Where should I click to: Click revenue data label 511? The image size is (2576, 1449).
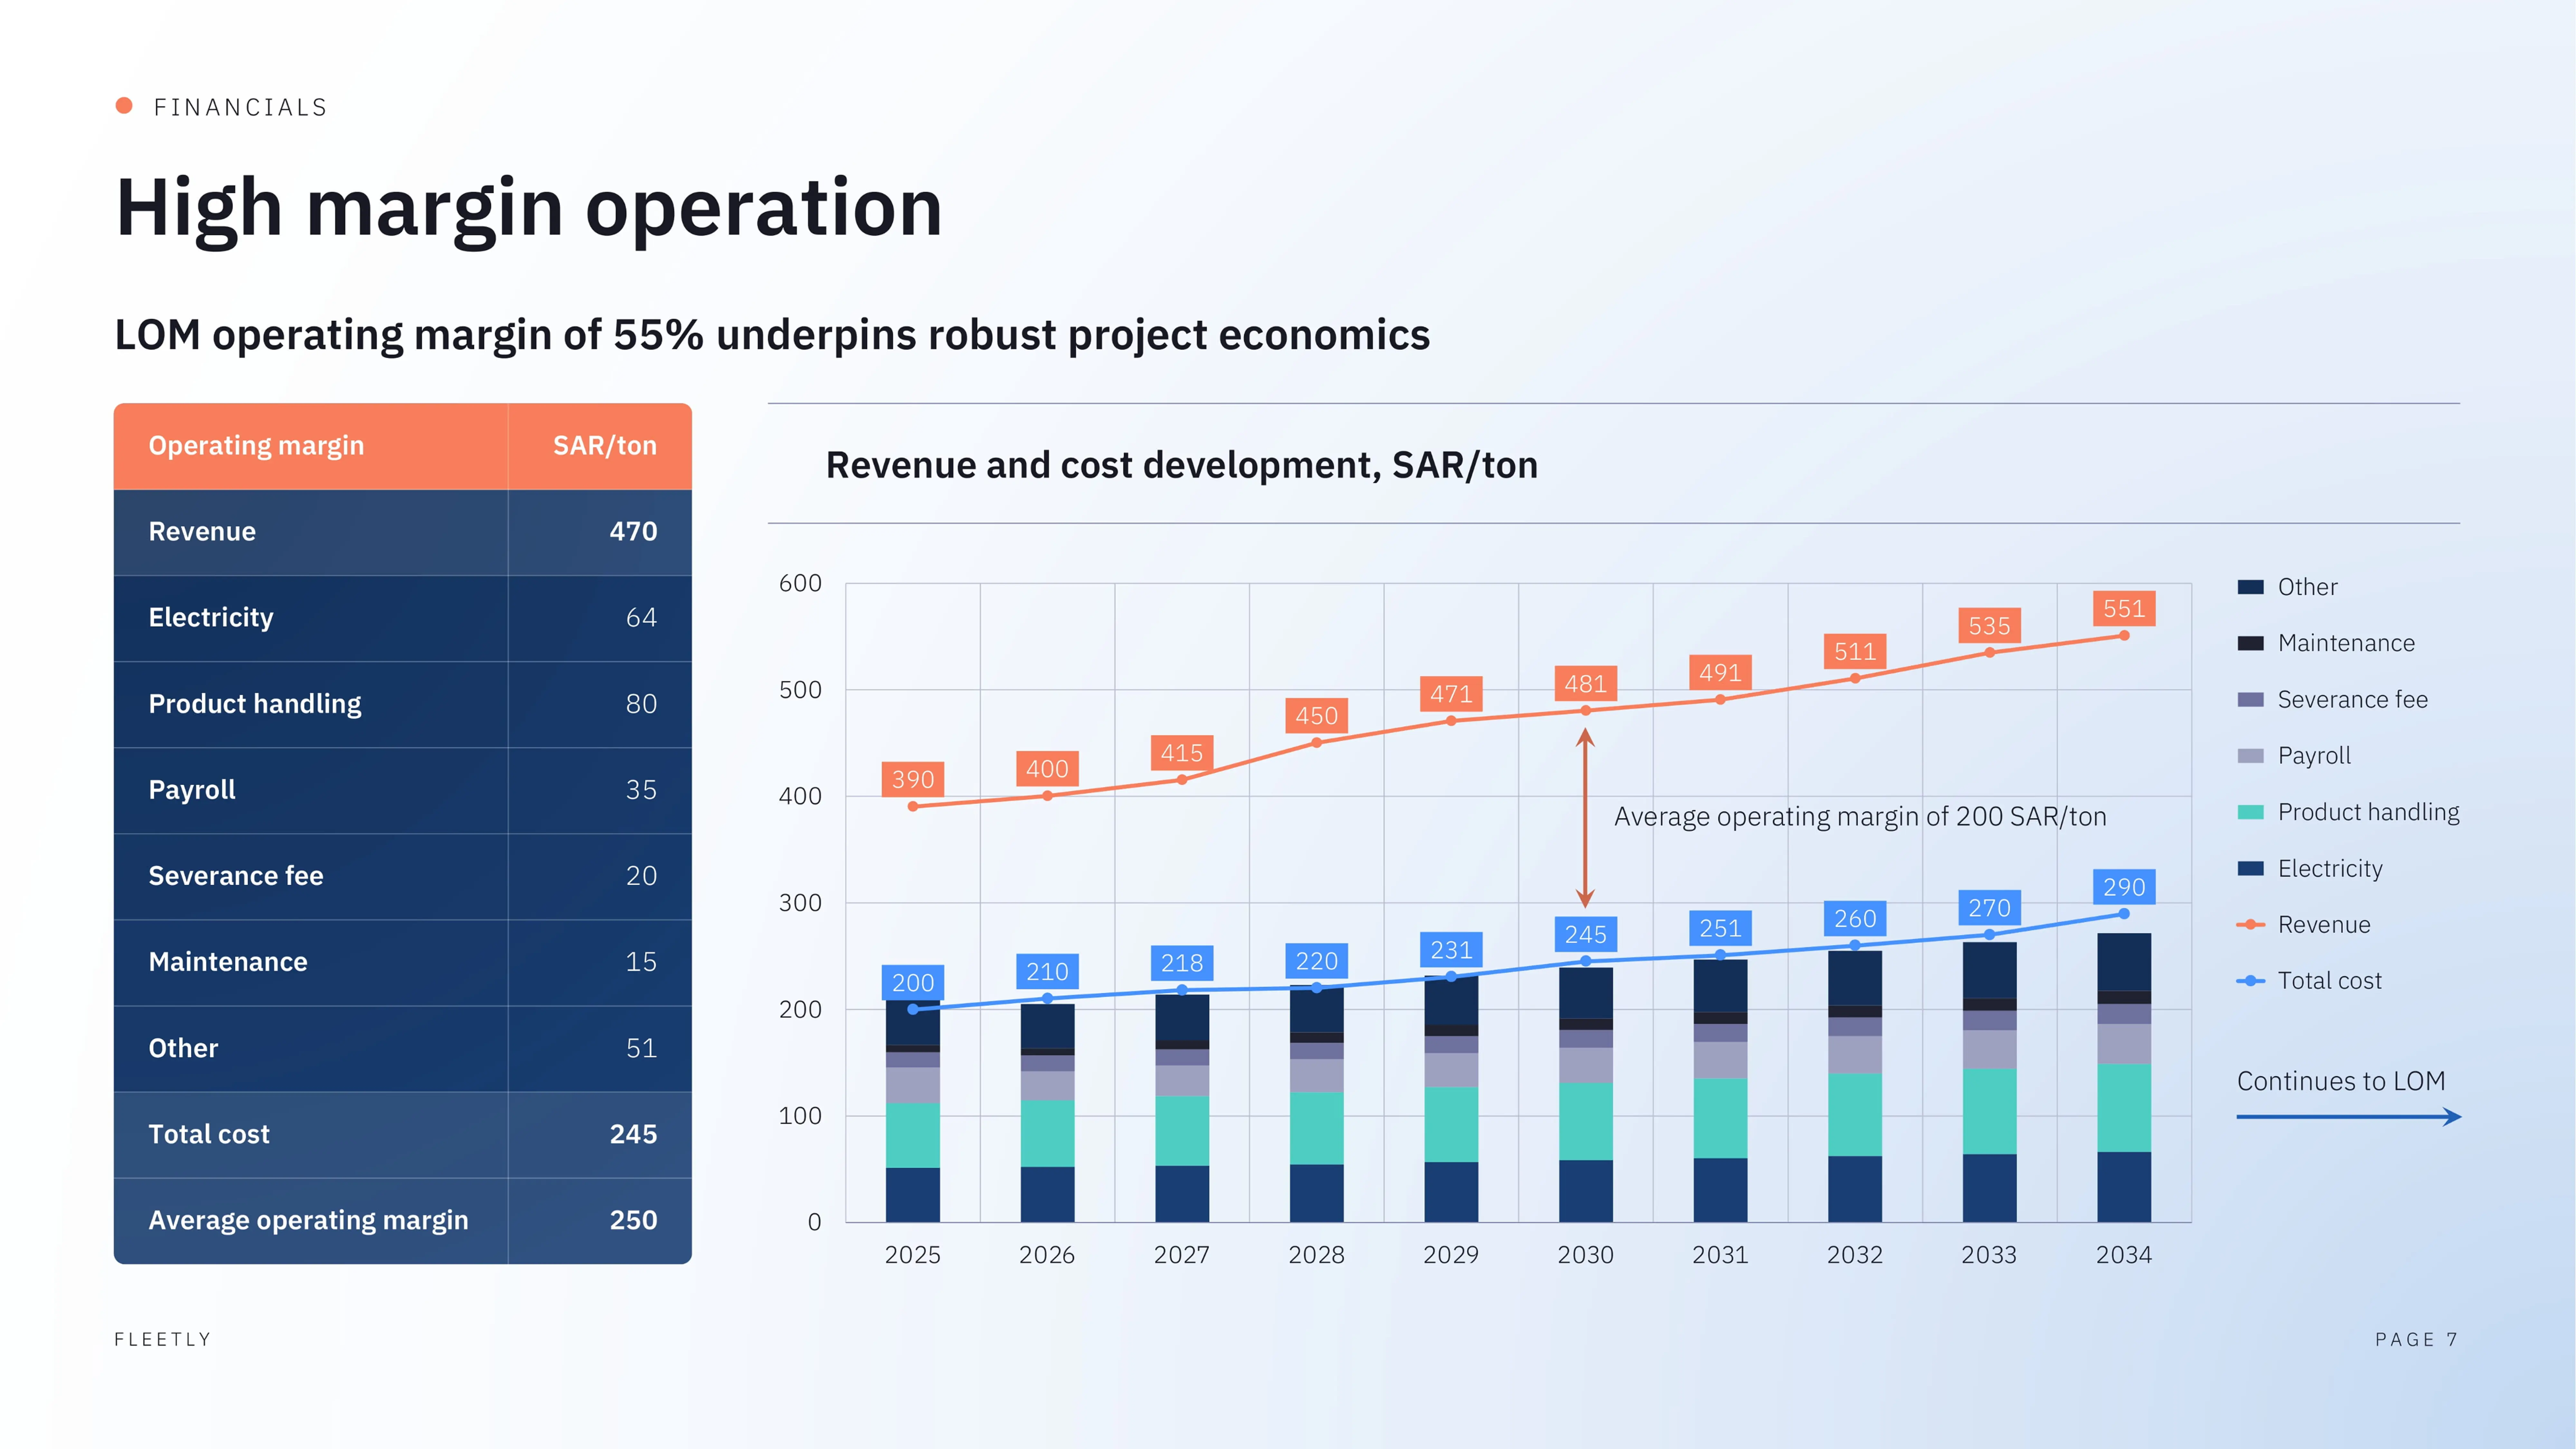click(1855, 652)
